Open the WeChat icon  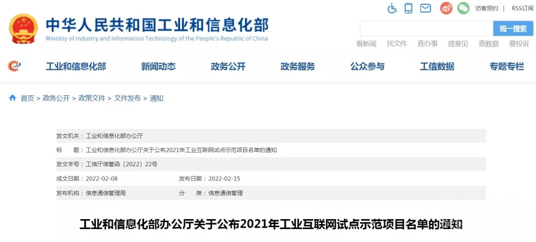pyautogui.click(x=463, y=8)
